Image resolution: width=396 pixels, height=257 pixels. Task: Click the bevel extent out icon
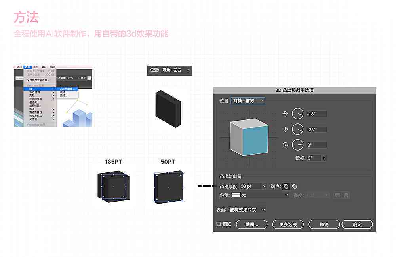click(x=337, y=195)
